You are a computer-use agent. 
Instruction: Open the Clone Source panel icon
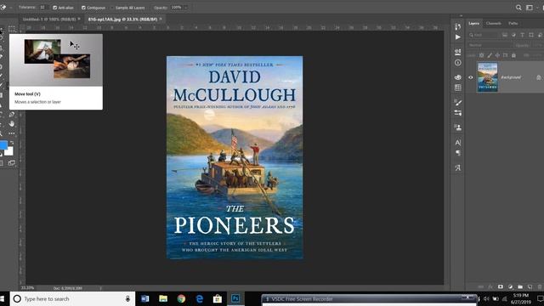[x=458, y=127]
